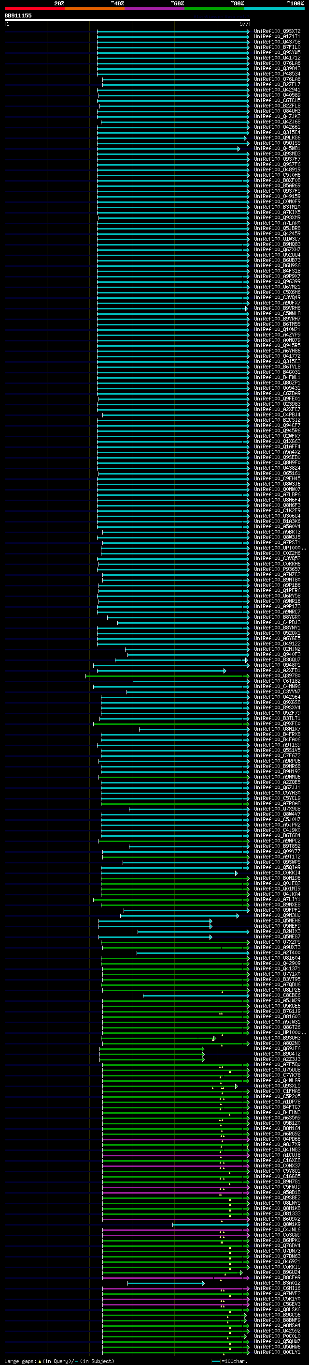Select the UniRef100_Q9SMD3 label

tap(277, 153)
